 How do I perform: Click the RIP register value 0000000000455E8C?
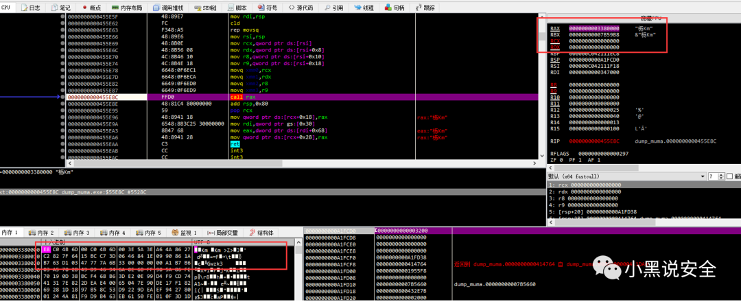tap(594, 141)
